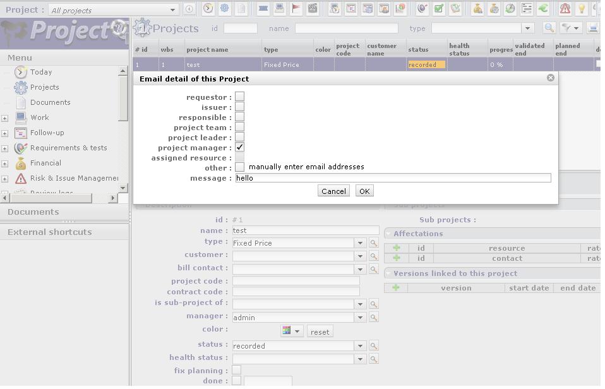Uncheck the project manager checkbox

240,148
